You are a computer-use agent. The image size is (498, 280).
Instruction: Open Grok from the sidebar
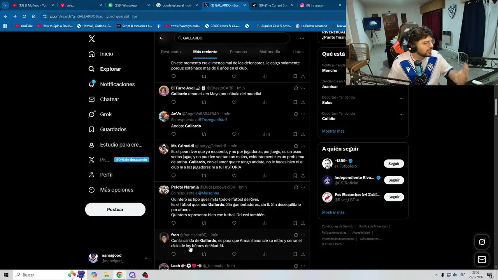coord(100,114)
